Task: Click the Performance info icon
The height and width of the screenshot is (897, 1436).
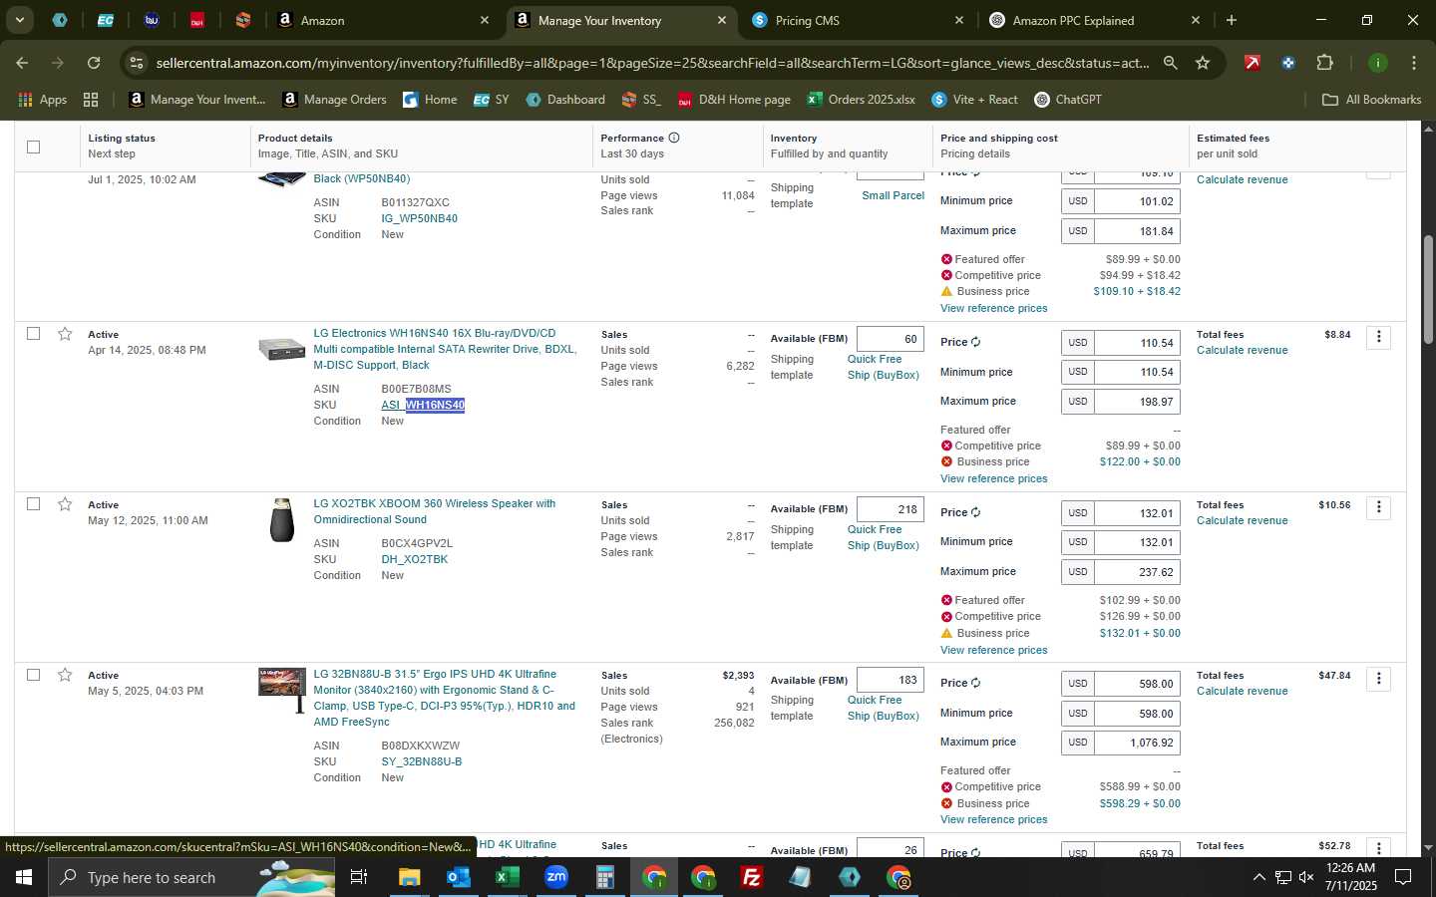Action: (674, 138)
